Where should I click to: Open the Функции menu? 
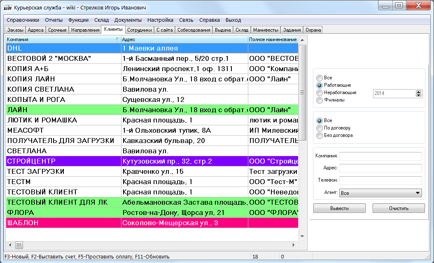78,20
